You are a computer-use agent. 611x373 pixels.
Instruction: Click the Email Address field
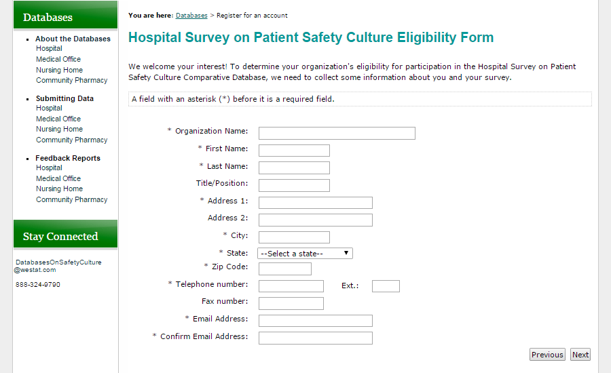coord(316,321)
